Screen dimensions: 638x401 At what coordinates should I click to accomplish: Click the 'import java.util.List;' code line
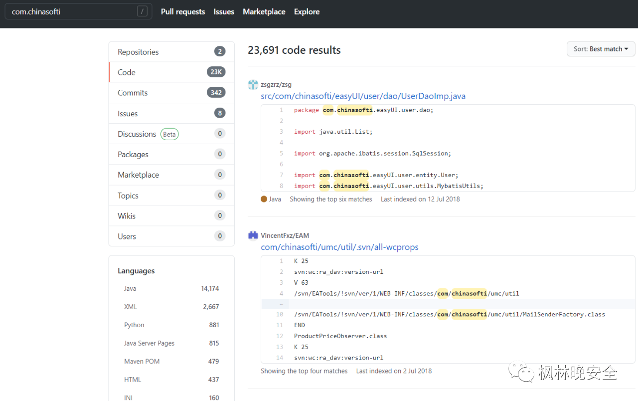click(333, 132)
